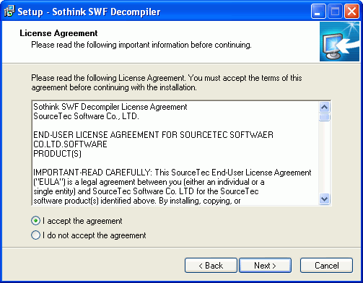Screen dimensions: 363x283
Task: Click the Next button
Action: tap(265, 266)
